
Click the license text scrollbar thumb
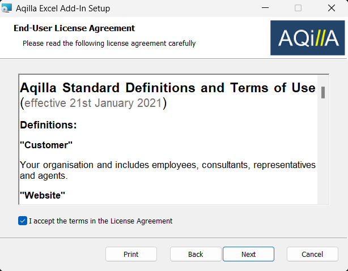(x=323, y=93)
